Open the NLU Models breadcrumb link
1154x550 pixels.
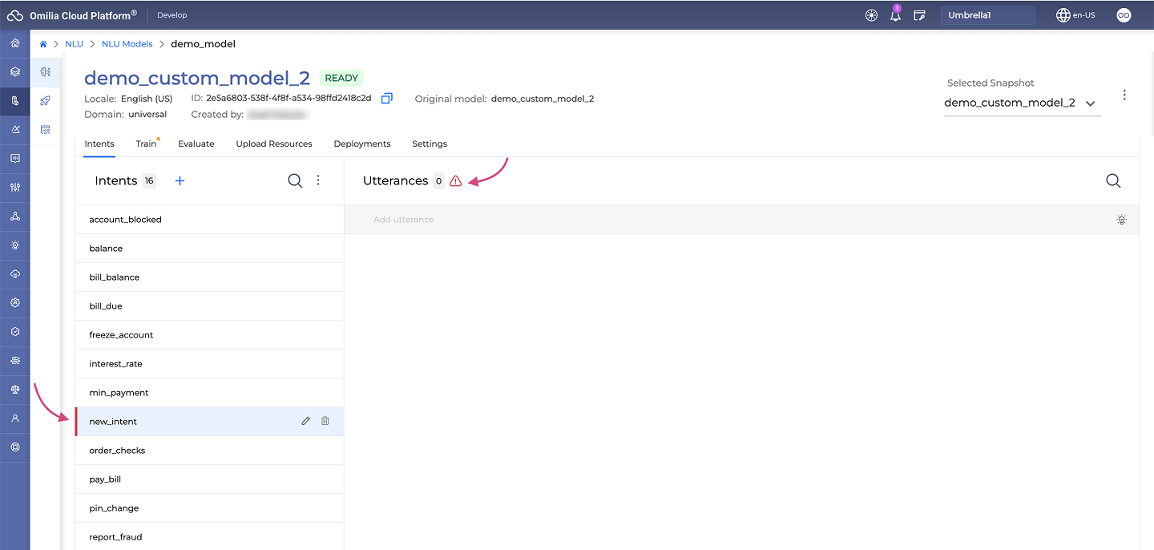127,44
